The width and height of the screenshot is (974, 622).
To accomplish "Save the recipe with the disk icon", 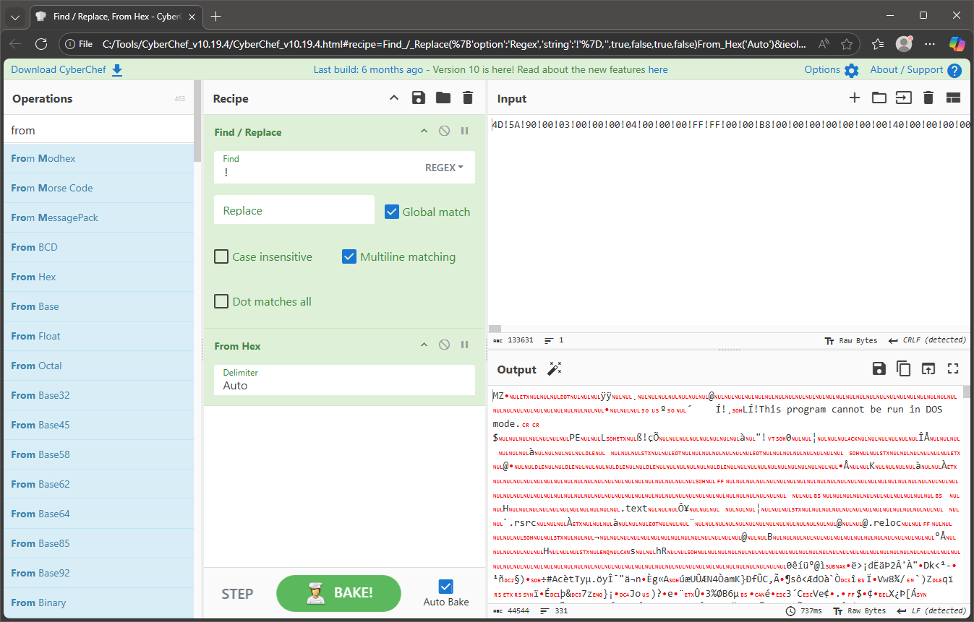I will pyautogui.click(x=418, y=98).
